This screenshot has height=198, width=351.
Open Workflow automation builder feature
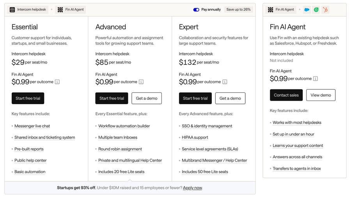click(x=124, y=126)
